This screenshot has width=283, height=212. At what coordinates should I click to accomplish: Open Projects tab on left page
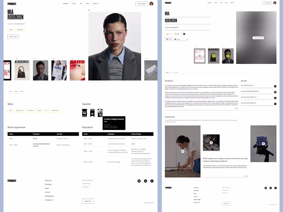coord(22,91)
